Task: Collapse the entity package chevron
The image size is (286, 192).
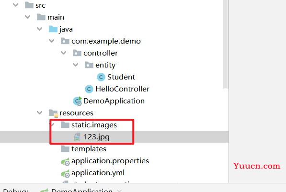Action: (76, 65)
